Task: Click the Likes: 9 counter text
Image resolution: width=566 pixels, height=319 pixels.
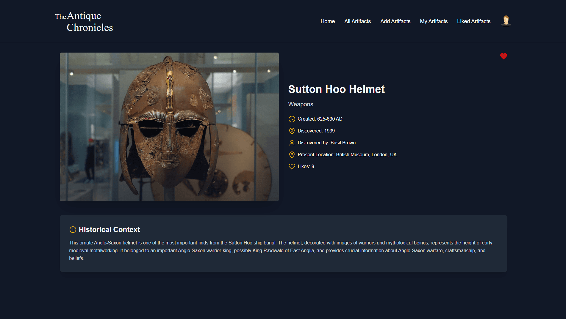Action: (x=305, y=166)
